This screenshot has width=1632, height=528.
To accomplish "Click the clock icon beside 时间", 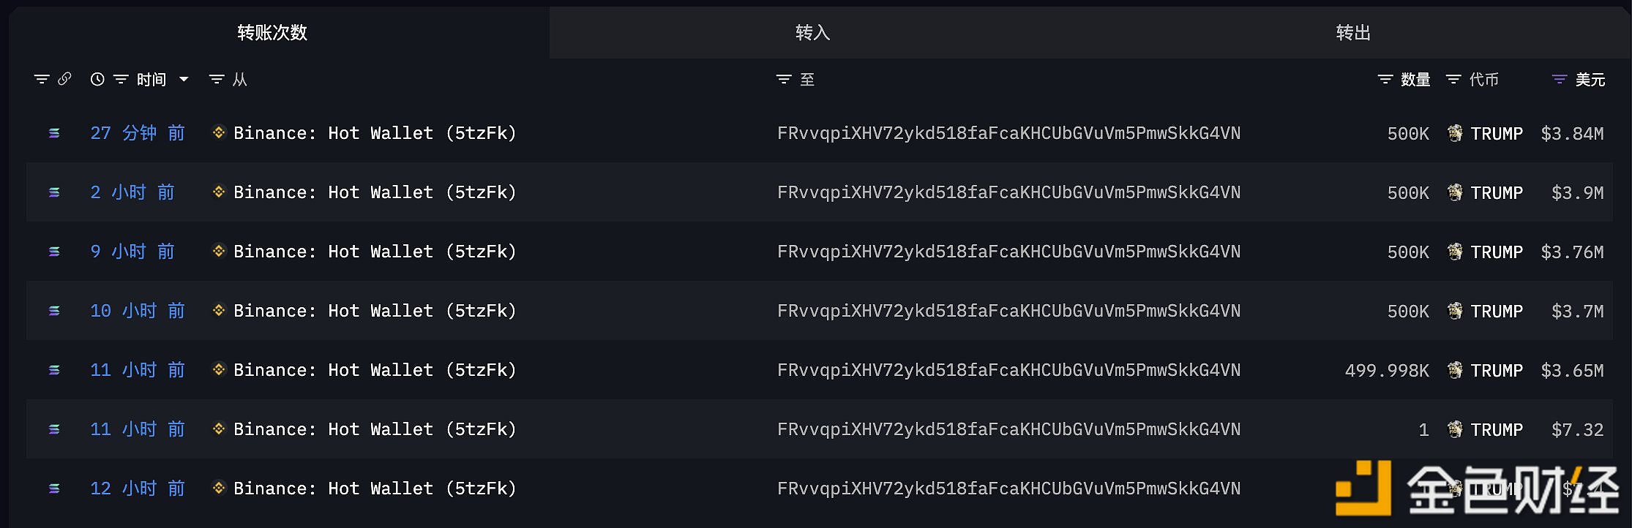I will pyautogui.click(x=97, y=79).
